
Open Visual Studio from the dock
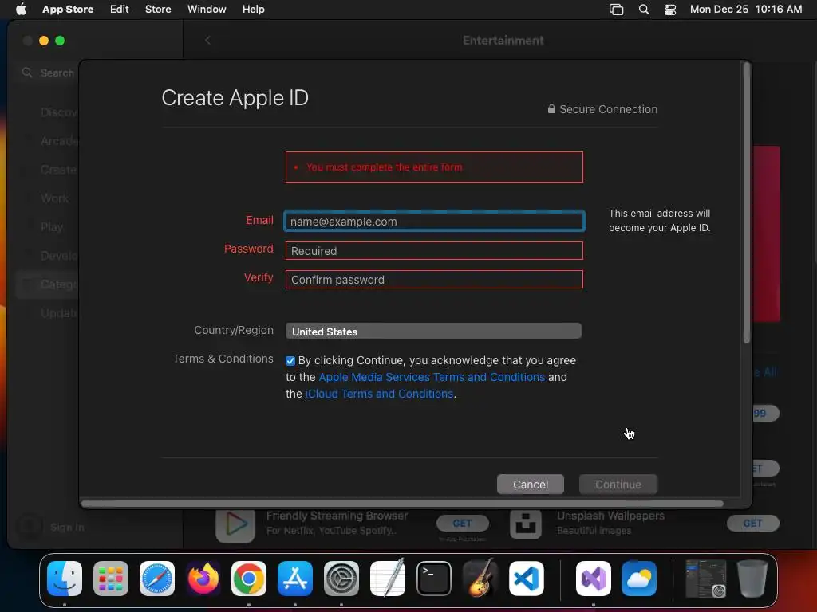594,579
